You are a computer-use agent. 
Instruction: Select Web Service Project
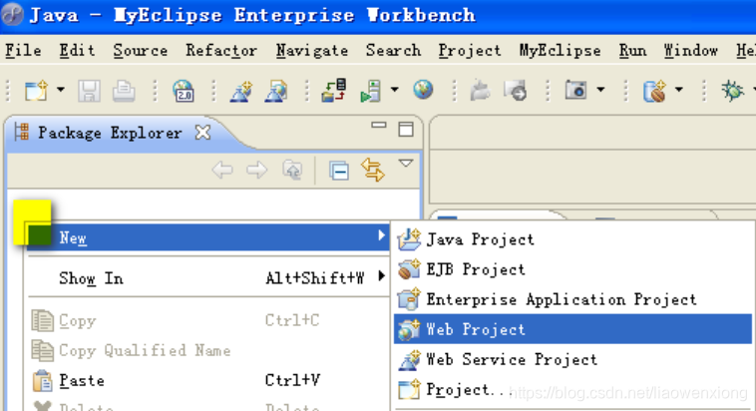[x=572, y=359]
